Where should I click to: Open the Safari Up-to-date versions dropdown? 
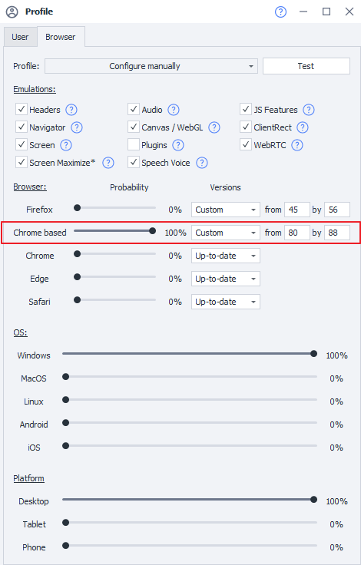[225, 302]
